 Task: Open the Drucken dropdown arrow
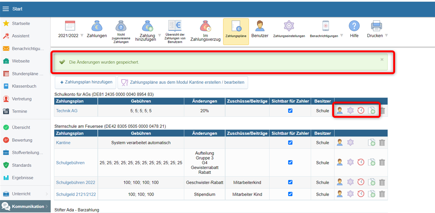pyautogui.click(x=386, y=36)
